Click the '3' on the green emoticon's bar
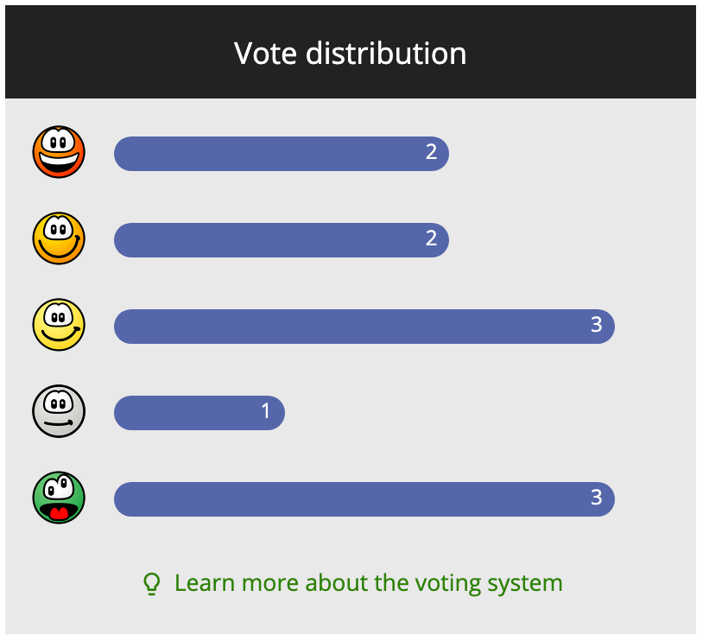Screen dimensions: 703x641 click(596, 498)
